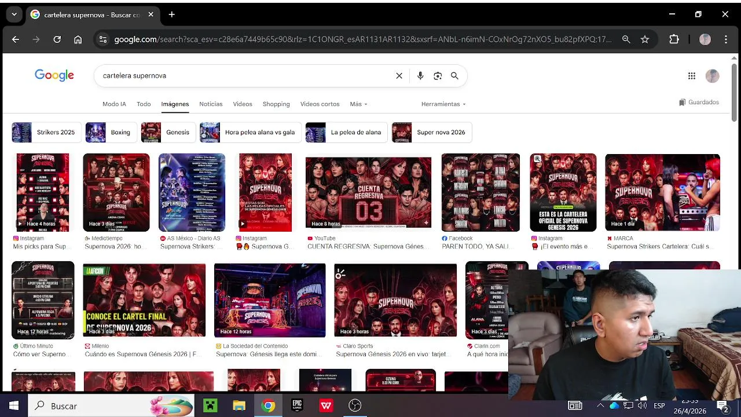This screenshot has height=417, width=741.
Task: Expand the Herramientas dropdown
Action: tap(443, 104)
